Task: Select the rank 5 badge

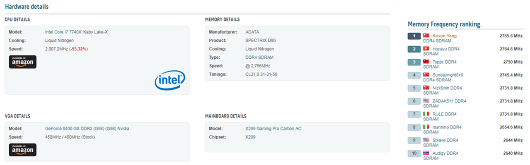Action: click(414, 88)
